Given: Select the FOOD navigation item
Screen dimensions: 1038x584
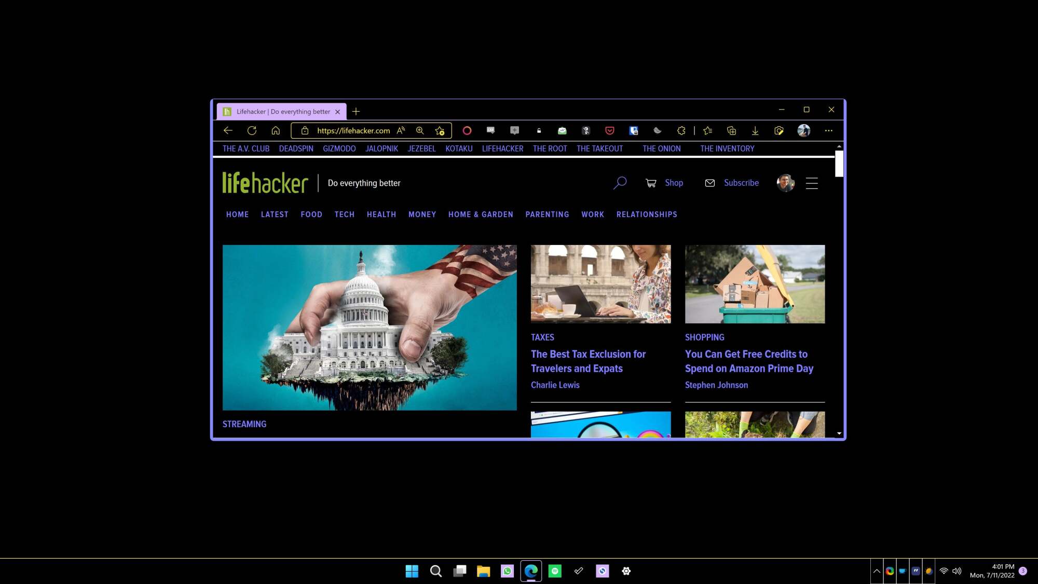Looking at the screenshot, I should point(311,214).
